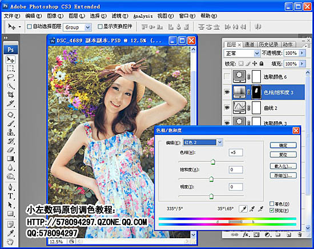This screenshot has height=249, width=314.
Task: Click the layer style fx icon
Action: pos(245,235)
